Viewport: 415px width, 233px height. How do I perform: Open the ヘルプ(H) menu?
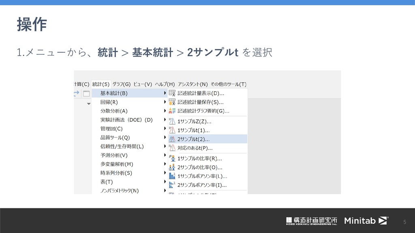[x=165, y=84]
